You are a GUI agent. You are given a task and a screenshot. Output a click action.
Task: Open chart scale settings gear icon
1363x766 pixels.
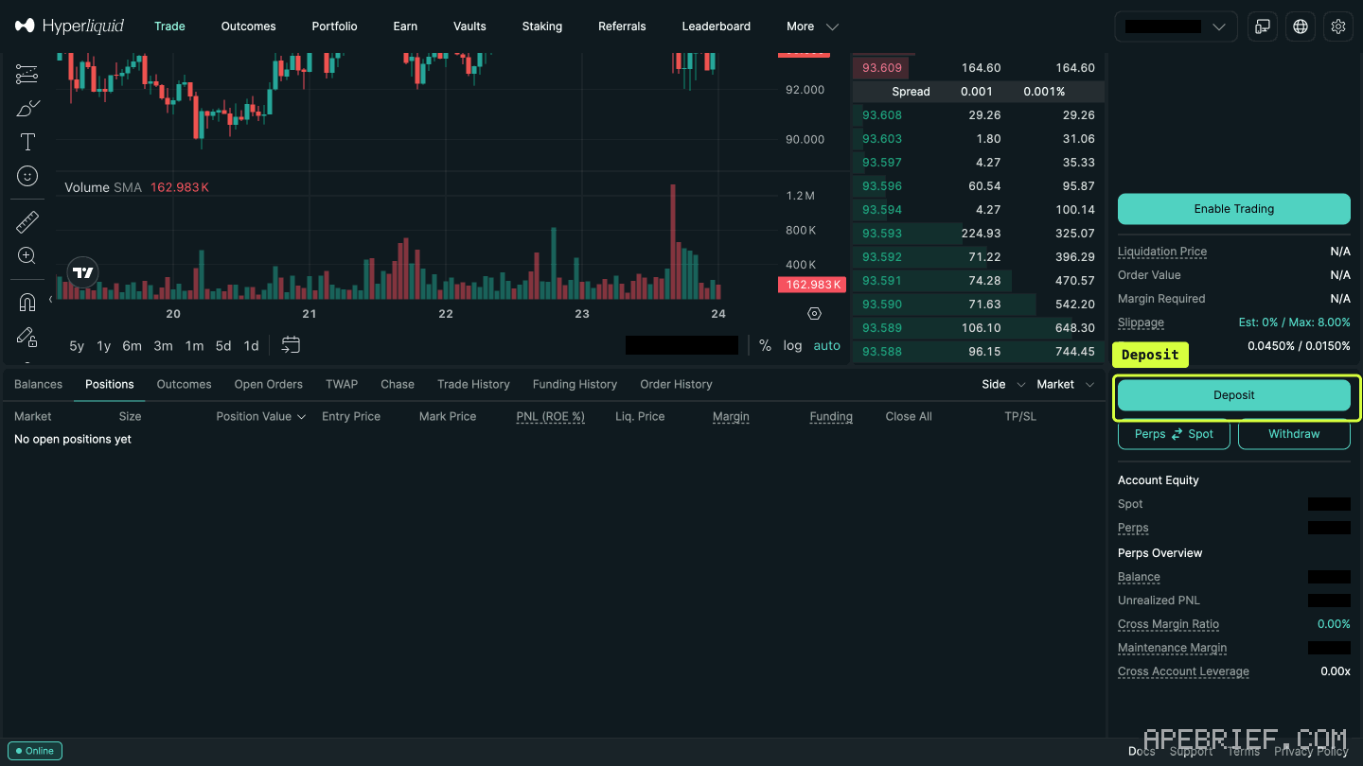[814, 313]
